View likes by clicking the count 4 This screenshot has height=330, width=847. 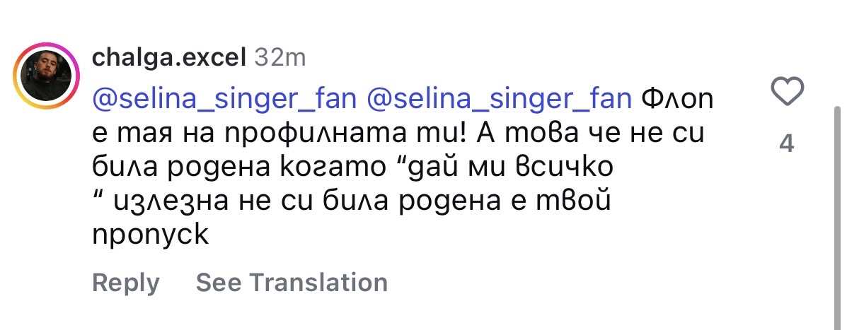pos(786,144)
